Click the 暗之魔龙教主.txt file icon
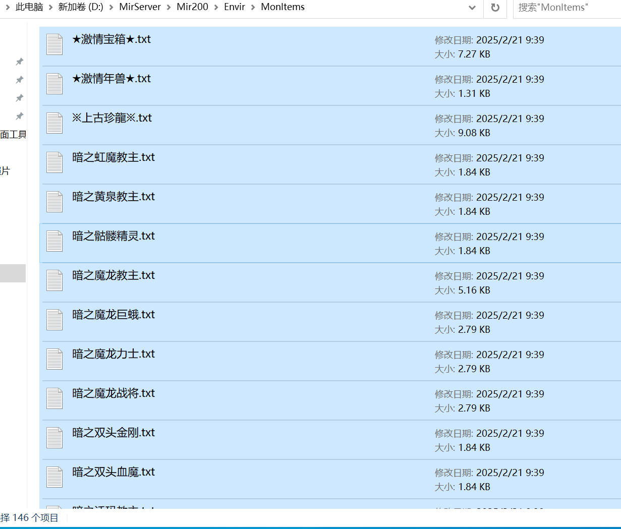The height and width of the screenshot is (529, 621). (x=54, y=280)
